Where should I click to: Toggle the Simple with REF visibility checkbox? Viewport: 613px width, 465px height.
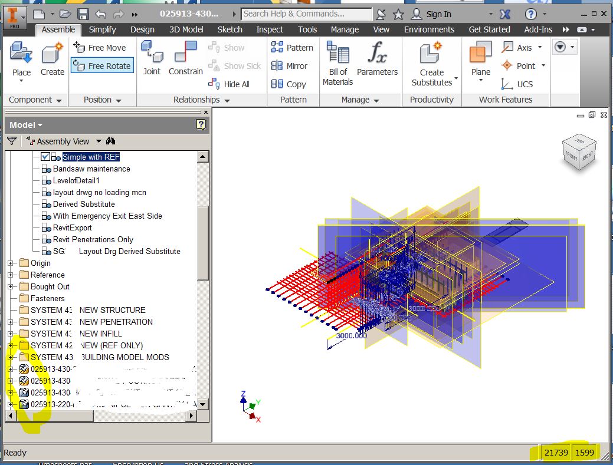pos(45,157)
